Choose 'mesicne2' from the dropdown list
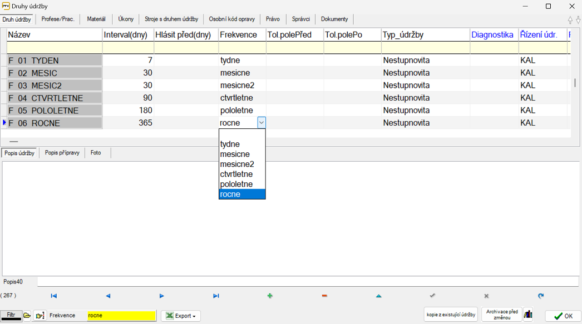Screen dimensions: 582x324 click(x=242, y=165)
